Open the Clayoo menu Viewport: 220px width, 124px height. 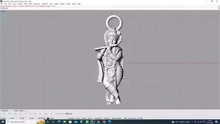[x=74, y=4]
